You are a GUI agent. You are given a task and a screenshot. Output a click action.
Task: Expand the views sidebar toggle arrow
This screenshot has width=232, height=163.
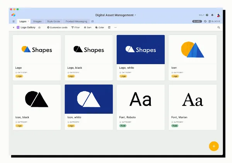pos(14,27)
